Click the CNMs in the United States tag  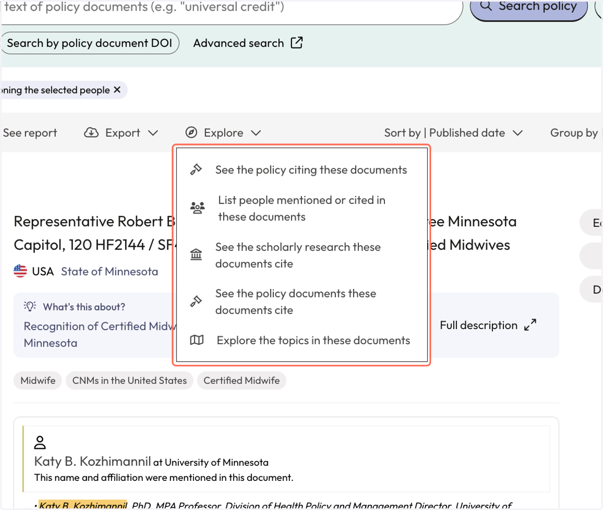click(x=130, y=380)
